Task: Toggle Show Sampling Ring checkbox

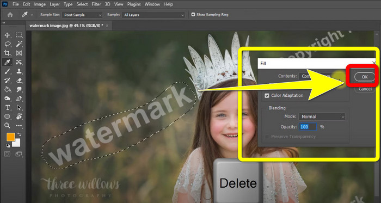Action: point(193,15)
